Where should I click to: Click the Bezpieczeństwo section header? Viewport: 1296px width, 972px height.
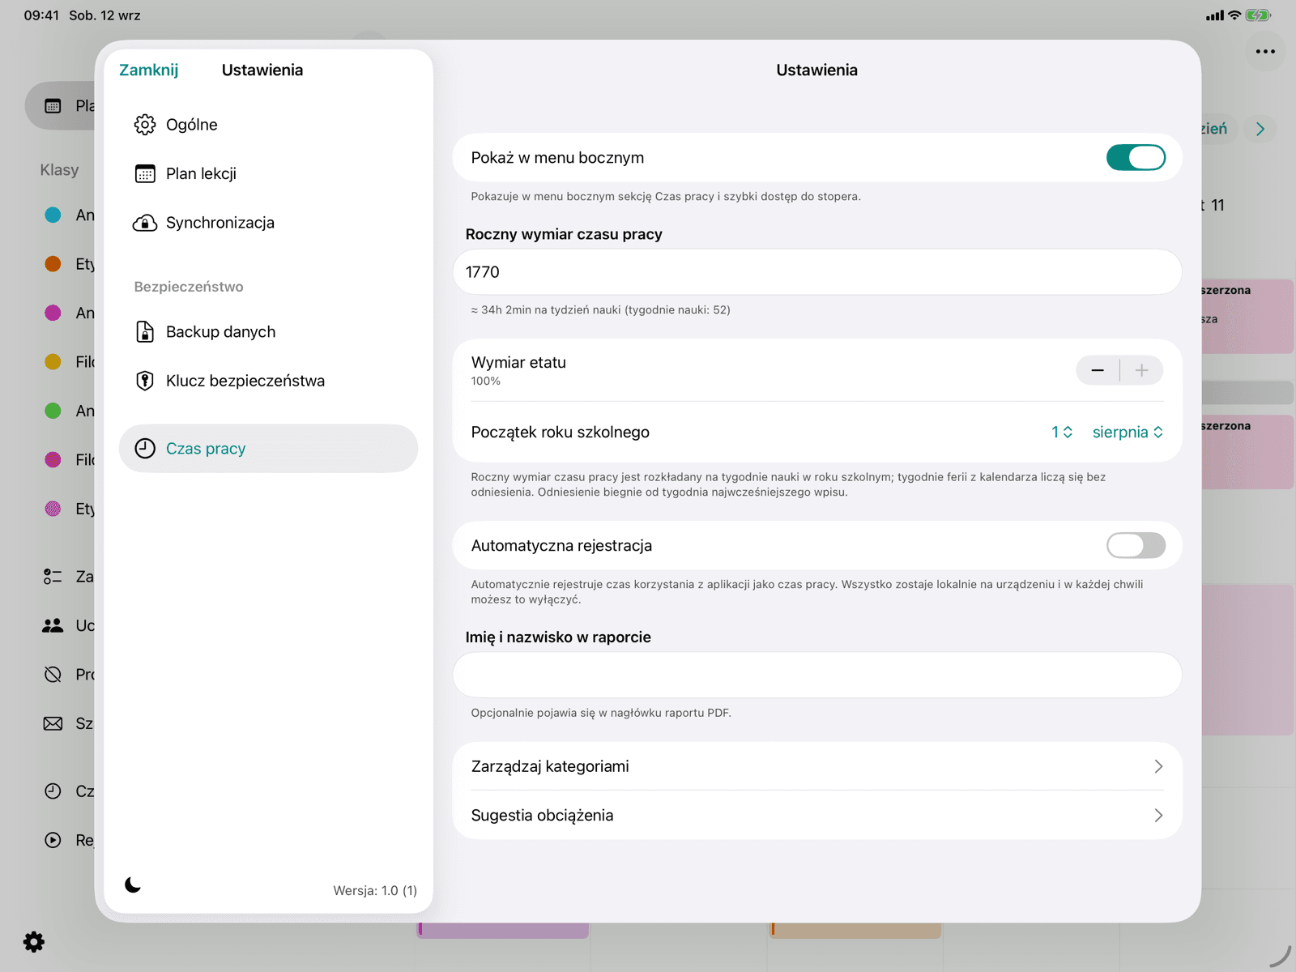point(189,287)
